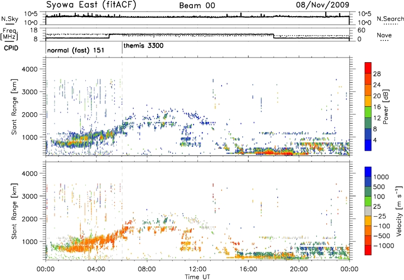The height and width of the screenshot is (280, 404).
Task: Click the '-500' velocity colorbar label
Action: pos(381,236)
